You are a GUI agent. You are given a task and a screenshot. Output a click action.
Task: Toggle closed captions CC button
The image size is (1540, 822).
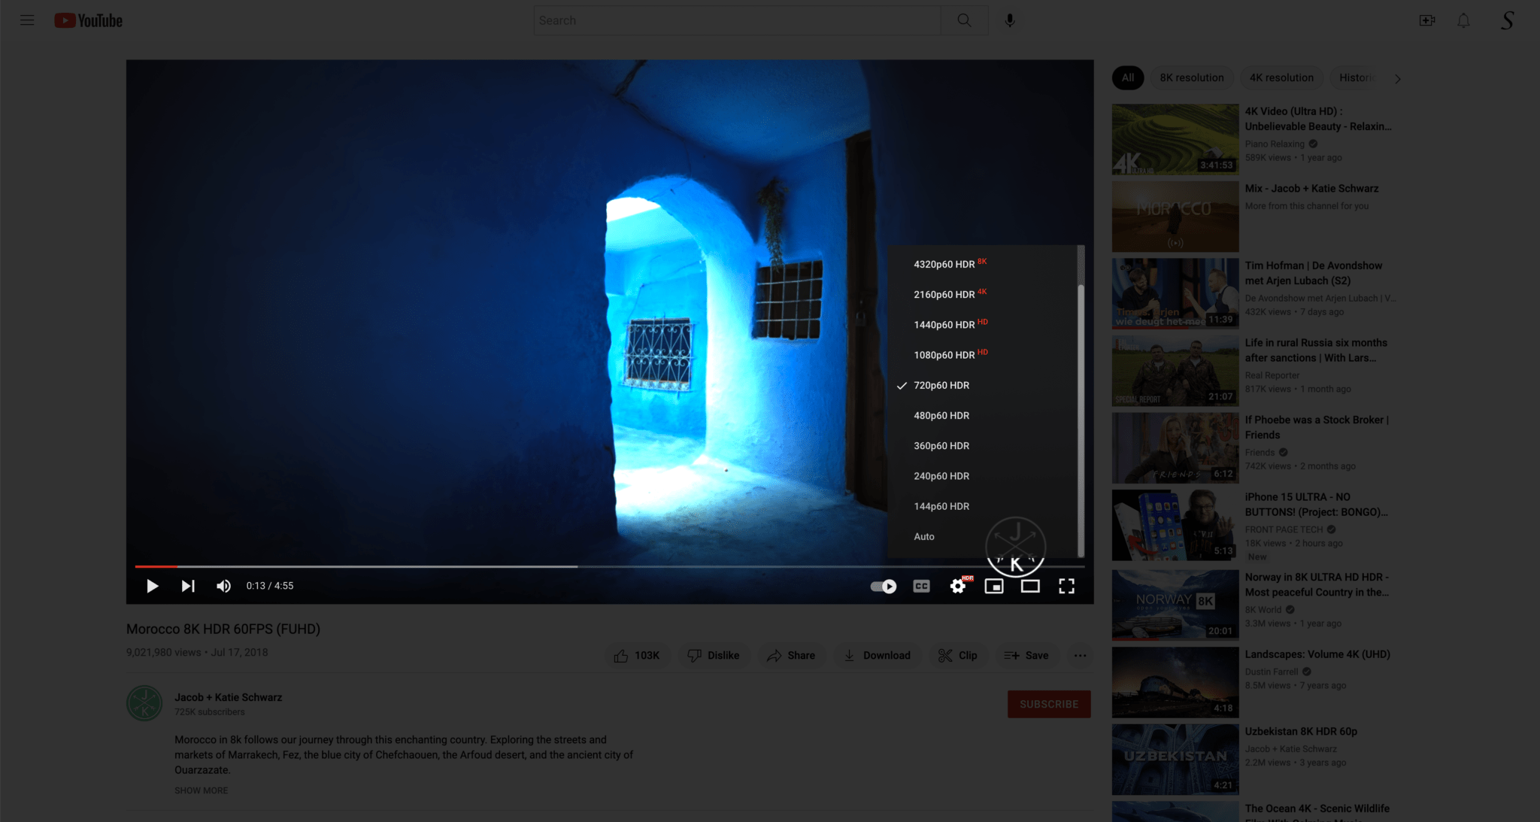(921, 586)
